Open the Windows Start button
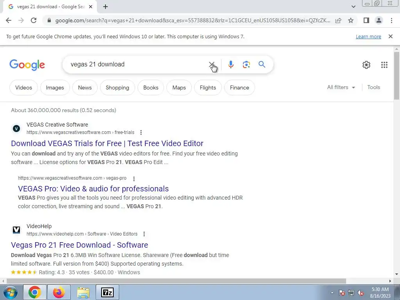 coord(10,292)
